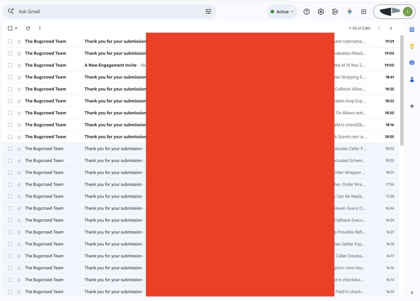Open the Support help icon
The height and width of the screenshot is (301, 420).
[x=307, y=12]
